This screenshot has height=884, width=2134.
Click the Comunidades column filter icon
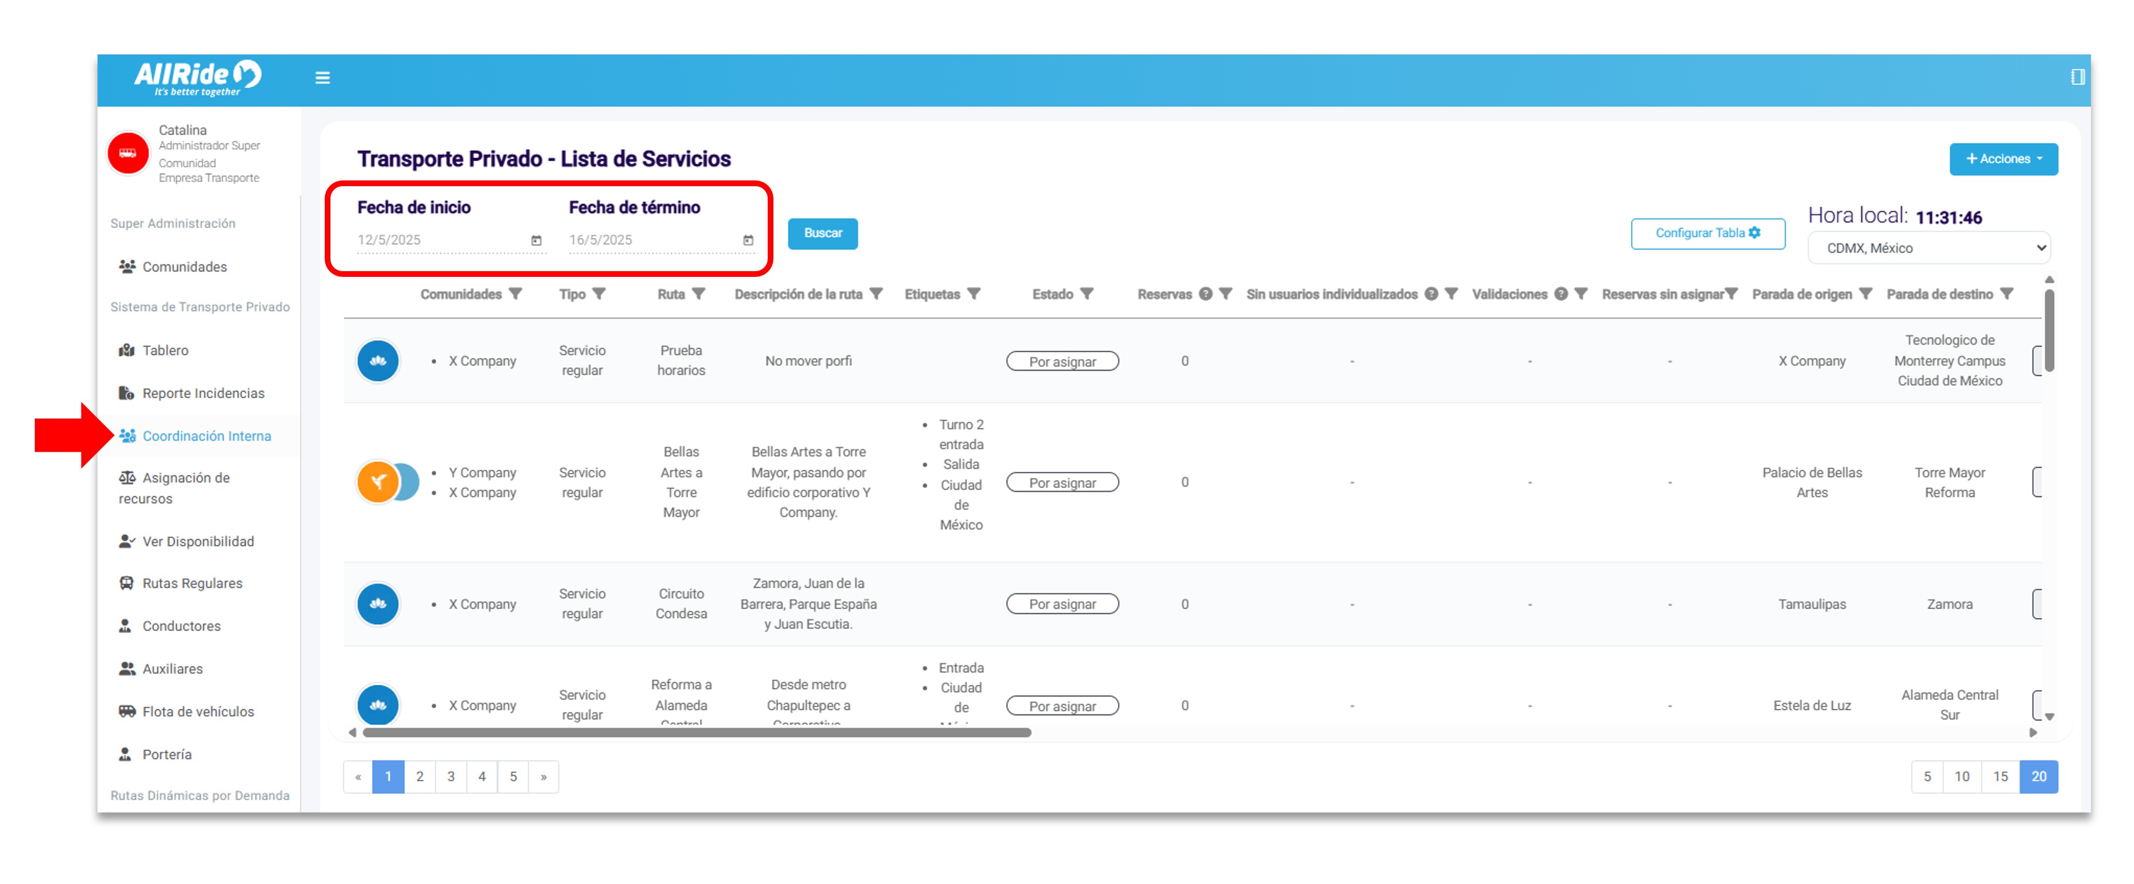pyautogui.click(x=515, y=294)
